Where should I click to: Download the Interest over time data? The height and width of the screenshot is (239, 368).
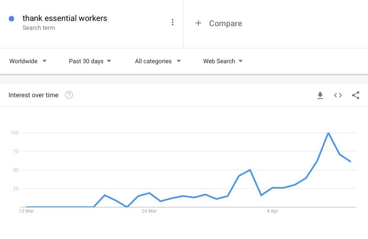tap(320, 95)
